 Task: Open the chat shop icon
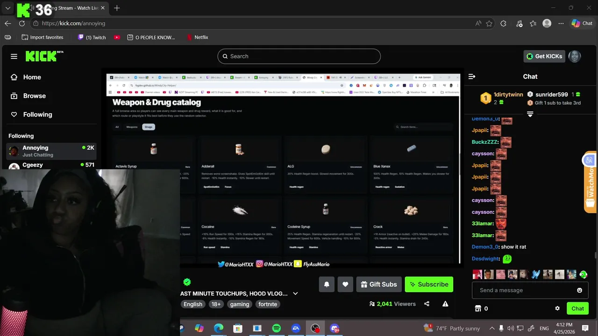pyautogui.click(x=478, y=308)
